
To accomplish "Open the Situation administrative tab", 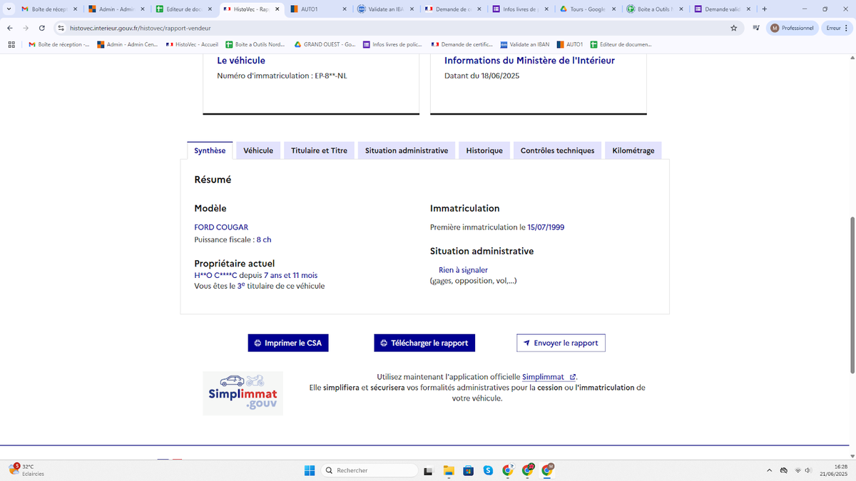I will tap(407, 150).
